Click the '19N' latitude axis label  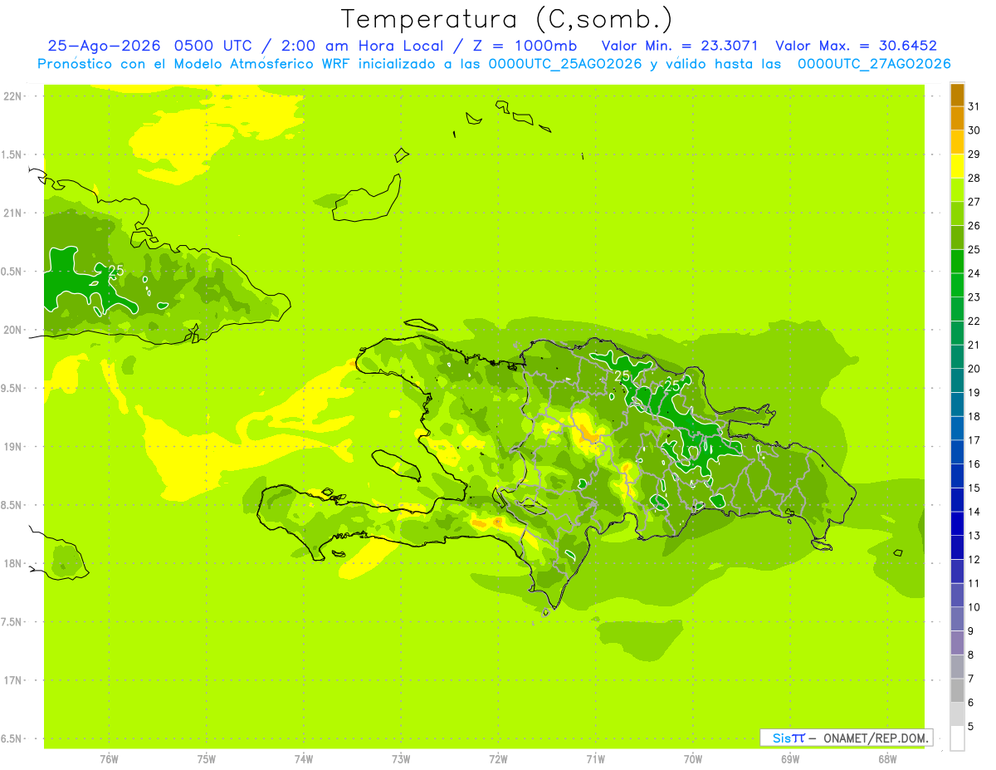[14, 447]
